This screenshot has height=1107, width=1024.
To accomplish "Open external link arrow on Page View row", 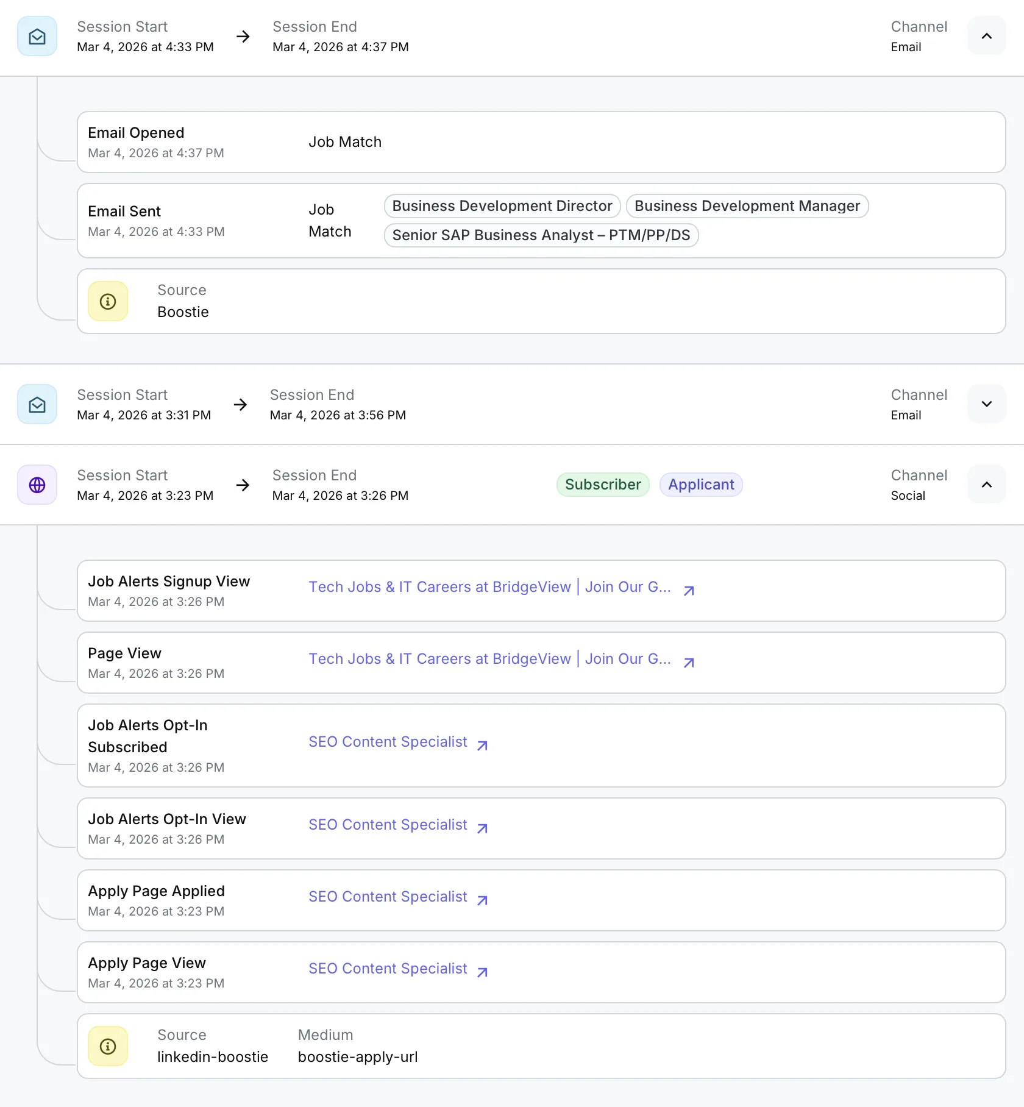I will pyautogui.click(x=689, y=663).
